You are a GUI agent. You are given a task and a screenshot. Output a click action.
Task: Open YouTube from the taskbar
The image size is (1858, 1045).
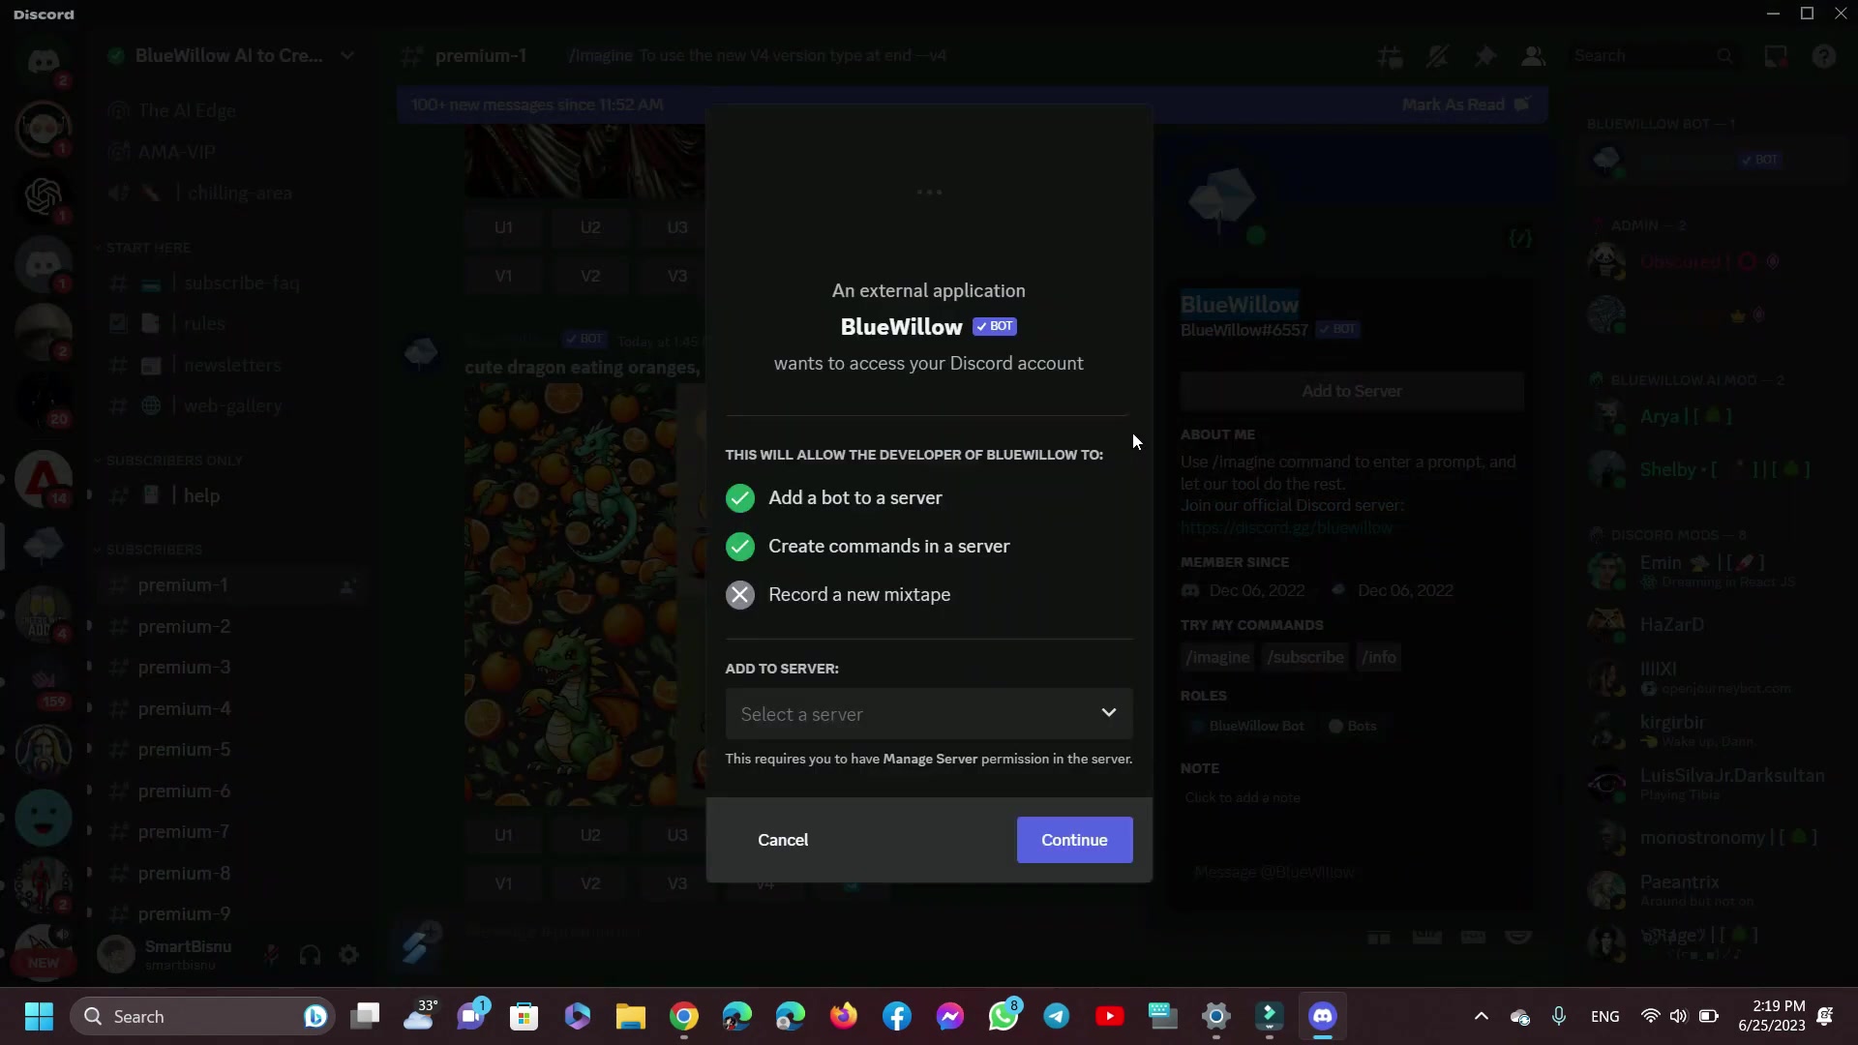pyautogui.click(x=1110, y=1016)
